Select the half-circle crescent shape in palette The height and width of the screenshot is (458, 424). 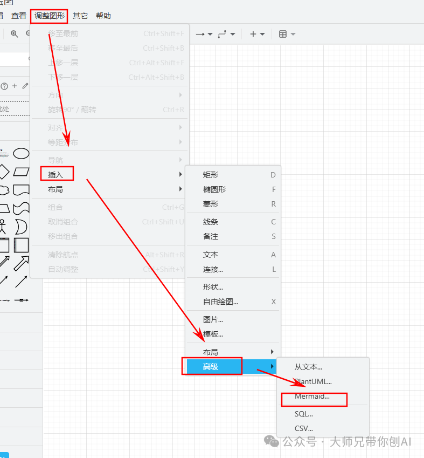click(22, 227)
